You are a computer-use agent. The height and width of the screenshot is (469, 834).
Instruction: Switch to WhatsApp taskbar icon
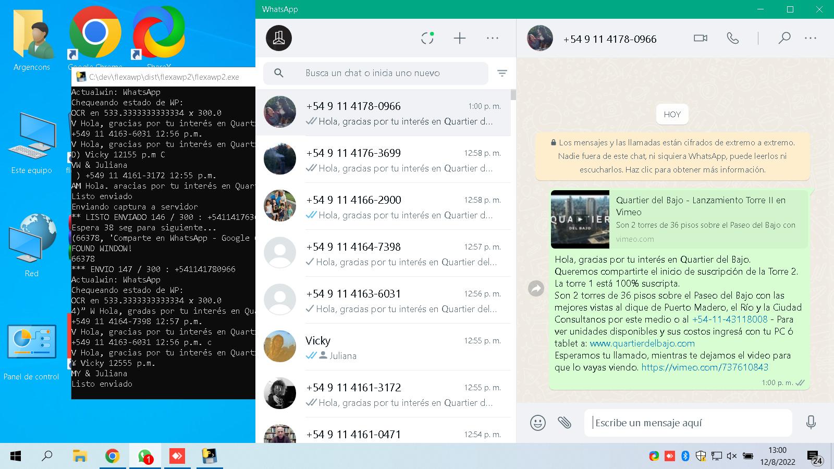click(145, 456)
